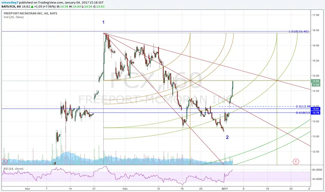The image size is (325, 192).
Task: Click the 17.00 price axis label
Action: click(316, 15)
